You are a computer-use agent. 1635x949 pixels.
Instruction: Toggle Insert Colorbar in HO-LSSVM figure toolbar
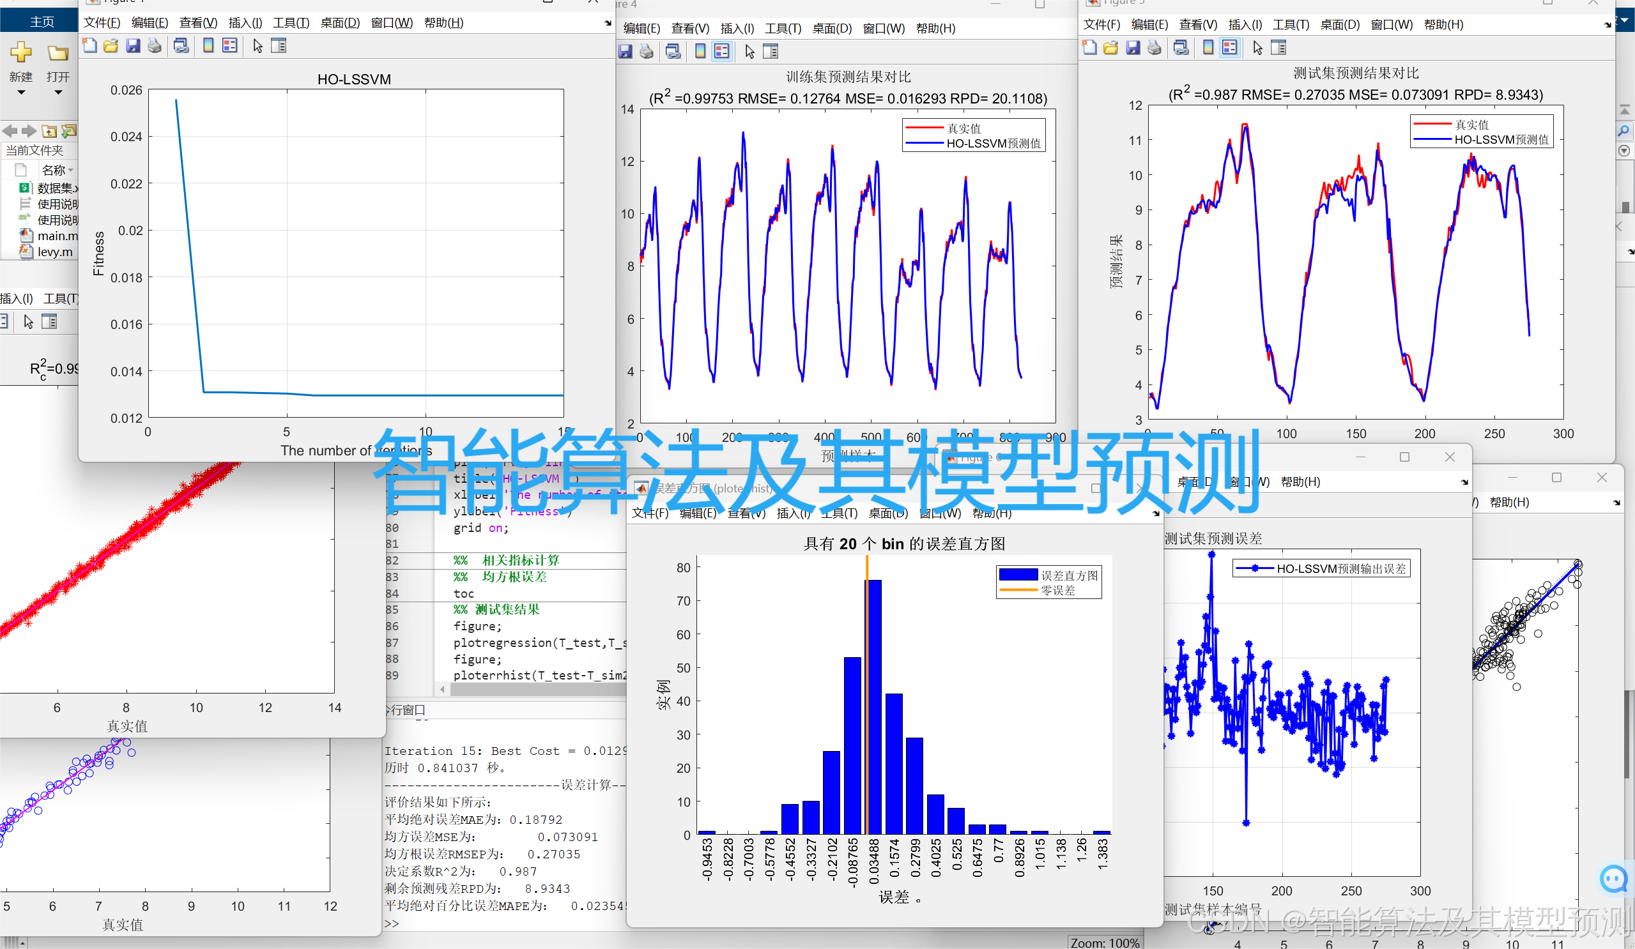pyautogui.click(x=208, y=46)
